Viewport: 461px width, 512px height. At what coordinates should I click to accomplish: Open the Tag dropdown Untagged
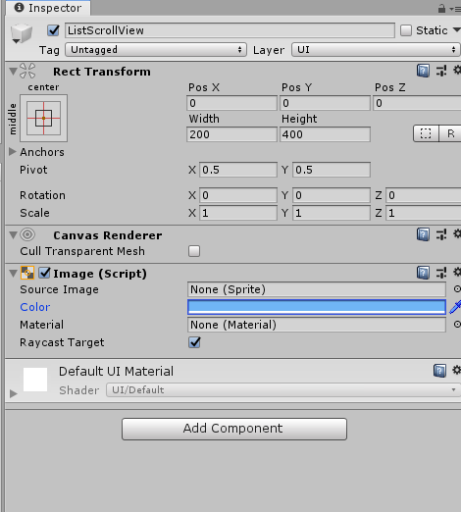coord(156,50)
